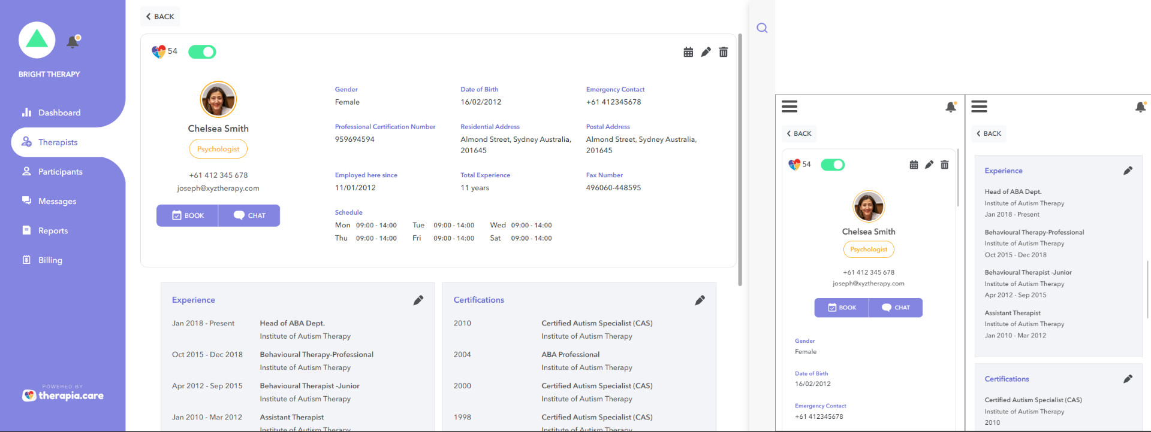Edit the desktop Certifications section pencil
1151x432 pixels.
[700, 300]
